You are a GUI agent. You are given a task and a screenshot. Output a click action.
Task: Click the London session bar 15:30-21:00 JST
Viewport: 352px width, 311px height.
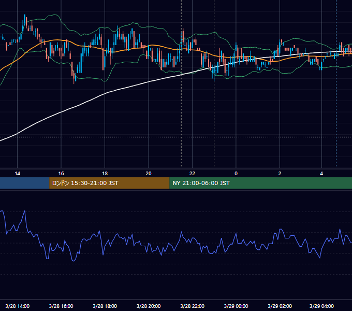click(x=109, y=183)
